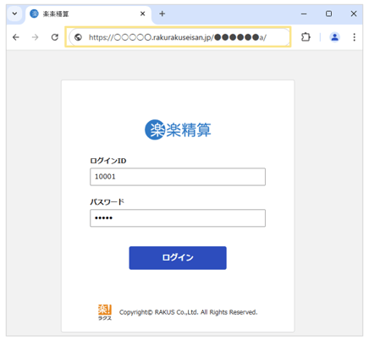Image resolution: width=369 pixels, height=341 pixels.
Task: Go back using the browser back arrow
Action: [16, 37]
